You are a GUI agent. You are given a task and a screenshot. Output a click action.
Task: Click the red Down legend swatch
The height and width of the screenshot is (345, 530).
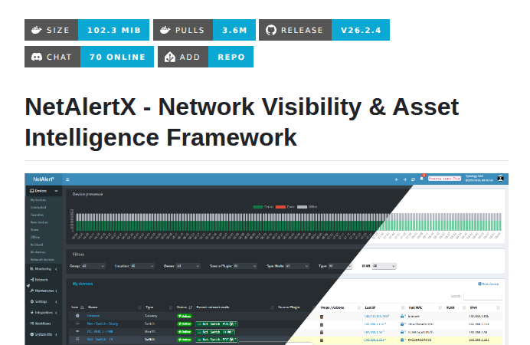tap(280, 207)
